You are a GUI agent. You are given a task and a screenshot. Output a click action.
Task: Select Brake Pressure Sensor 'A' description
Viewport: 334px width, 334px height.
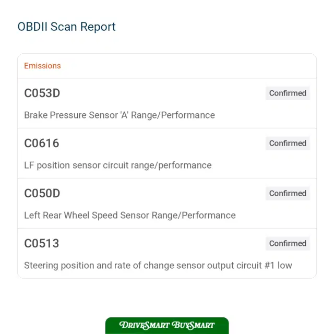tap(120, 115)
